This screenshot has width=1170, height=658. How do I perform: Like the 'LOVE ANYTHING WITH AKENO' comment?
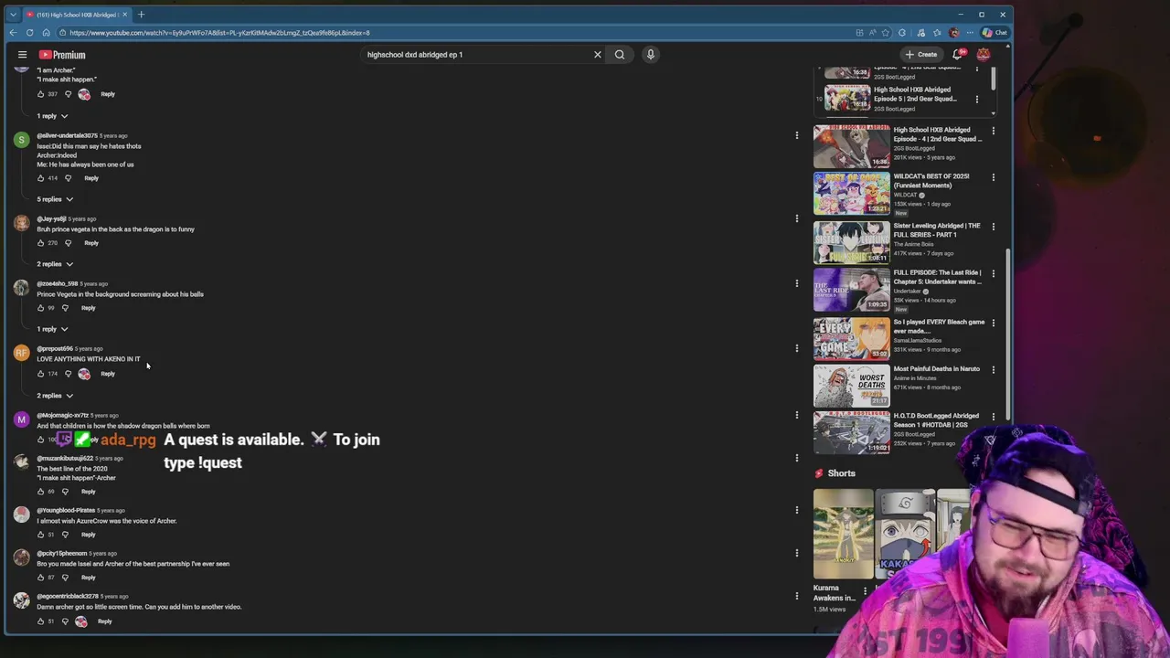click(x=40, y=374)
